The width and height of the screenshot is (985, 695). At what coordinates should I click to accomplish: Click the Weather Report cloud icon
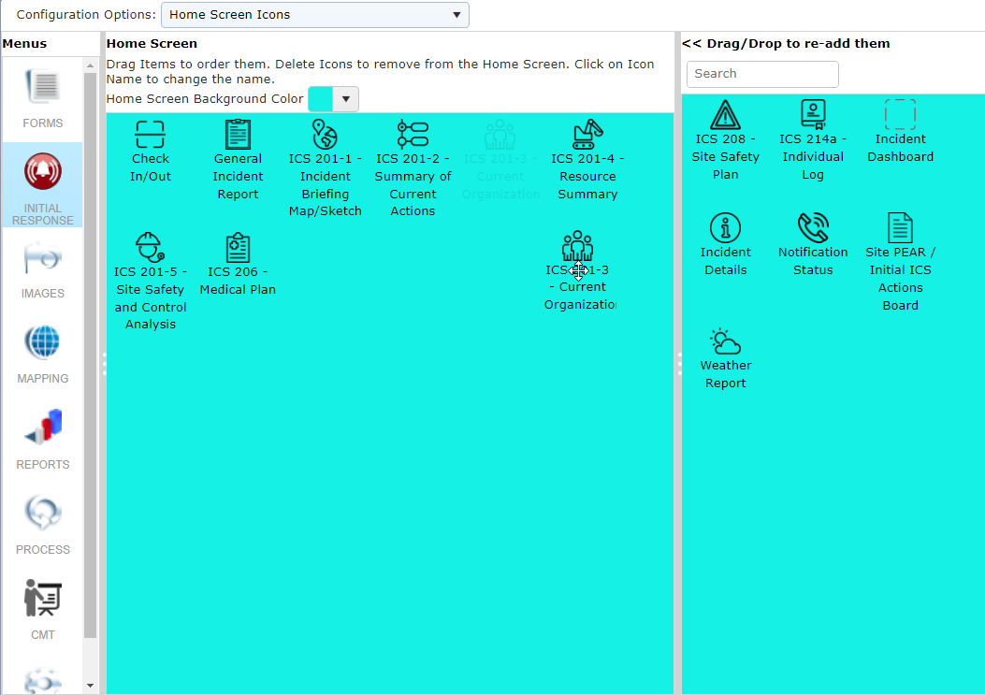[x=725, y=341]
